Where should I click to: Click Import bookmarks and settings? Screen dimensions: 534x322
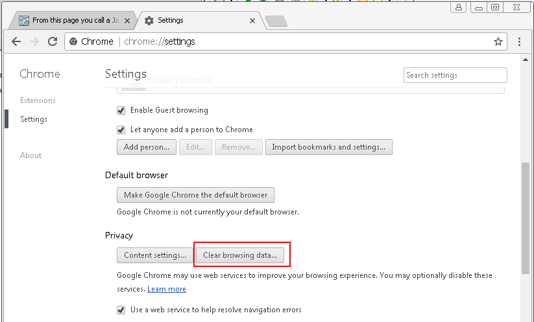[329, 147]
